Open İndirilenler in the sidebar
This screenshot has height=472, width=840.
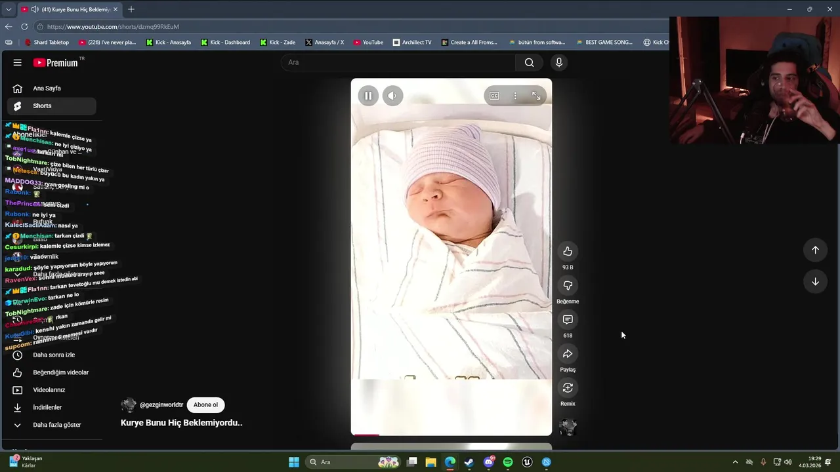coord(51,407)
